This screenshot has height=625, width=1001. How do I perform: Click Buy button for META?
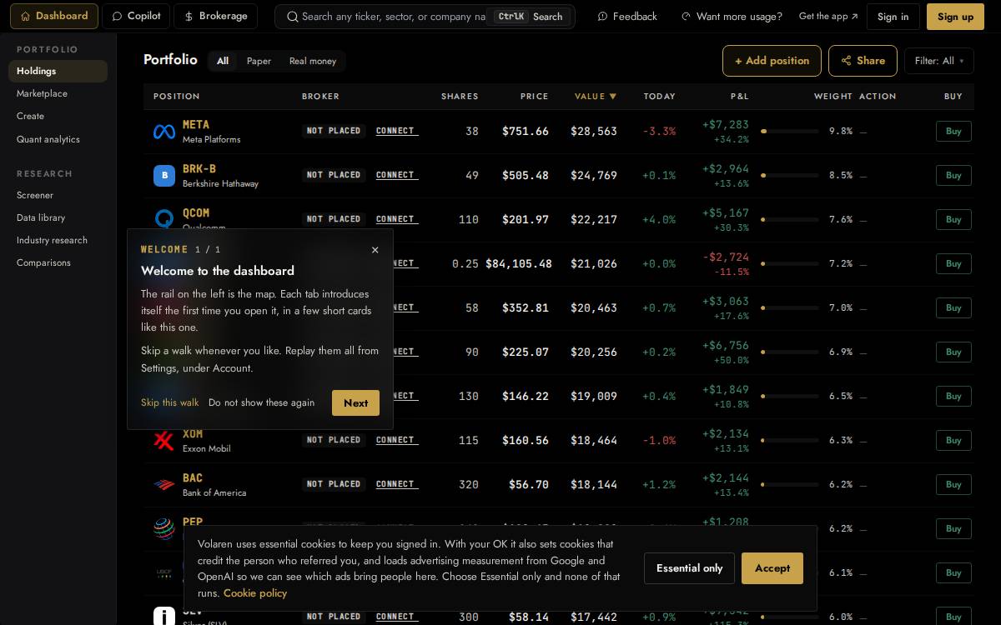pyautogui.click(x=953, y=131)
